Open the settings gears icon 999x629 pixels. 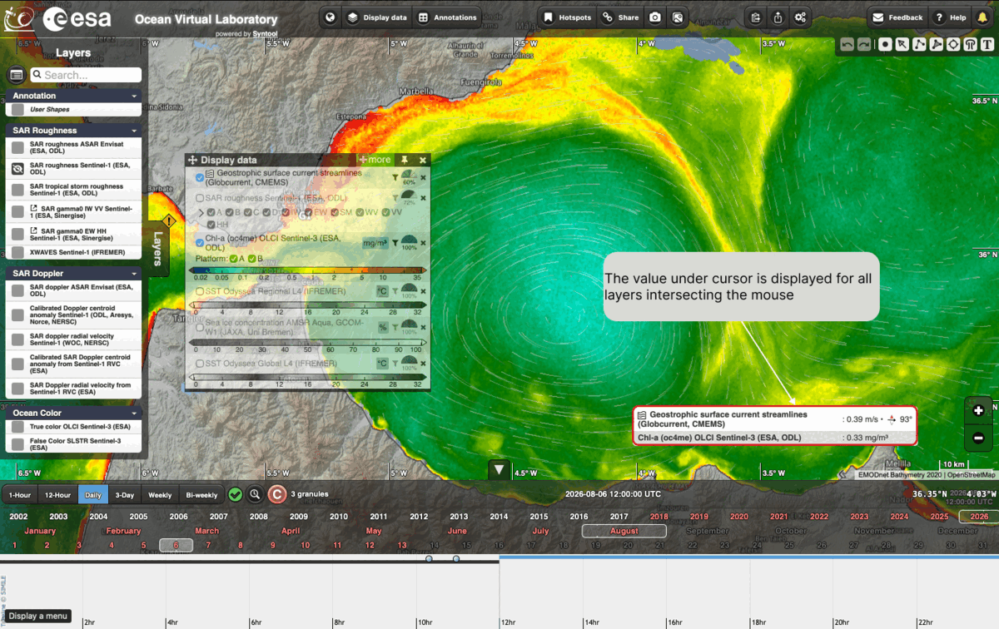[x=801, y=17]
